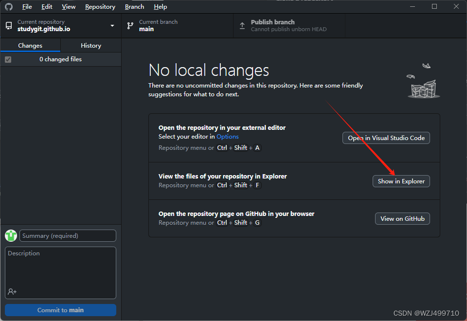Switch to the History tab
This screenshot has width=467, height=321.
coord(91,46)
